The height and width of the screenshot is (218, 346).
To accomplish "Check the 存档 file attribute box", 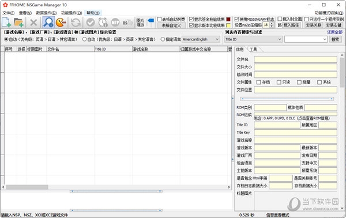I will click(258, 82).
